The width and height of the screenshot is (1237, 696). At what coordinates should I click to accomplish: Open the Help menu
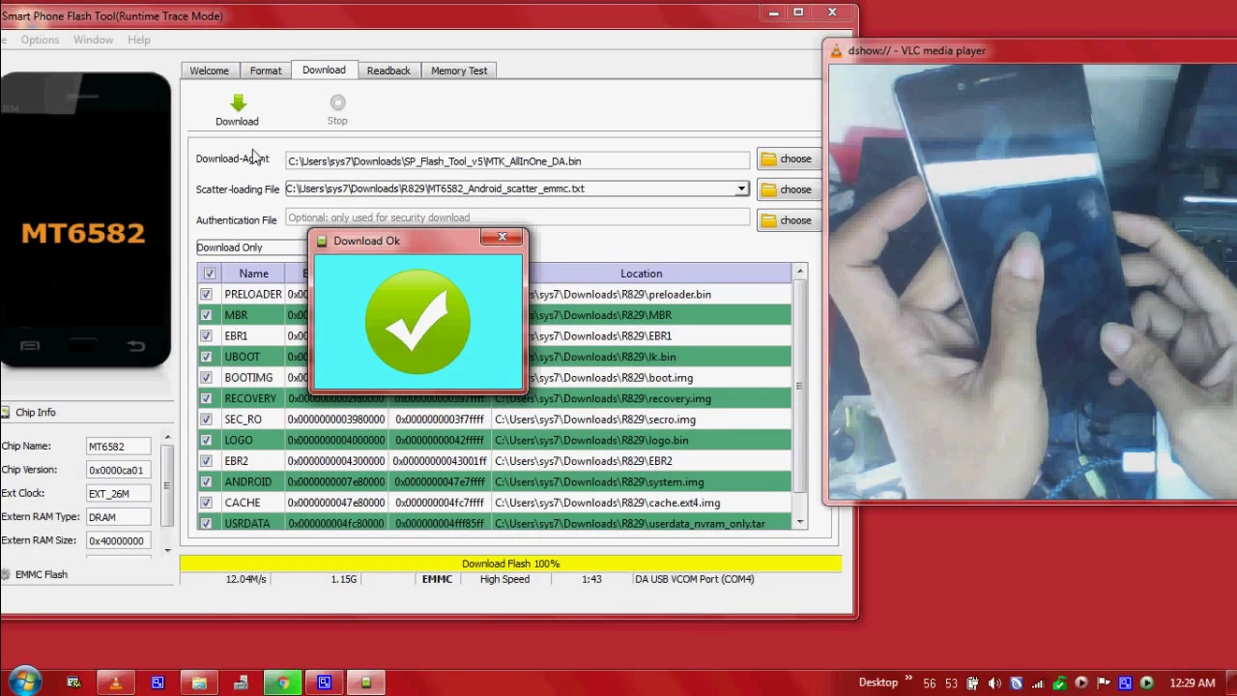tap(138, 40)
